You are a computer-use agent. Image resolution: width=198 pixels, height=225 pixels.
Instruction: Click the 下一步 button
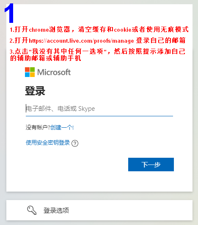(151, 165)
